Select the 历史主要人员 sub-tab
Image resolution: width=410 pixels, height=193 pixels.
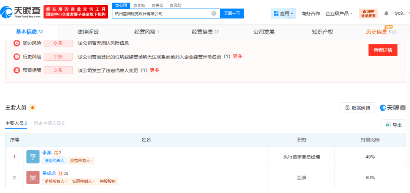tap(49, 123)
